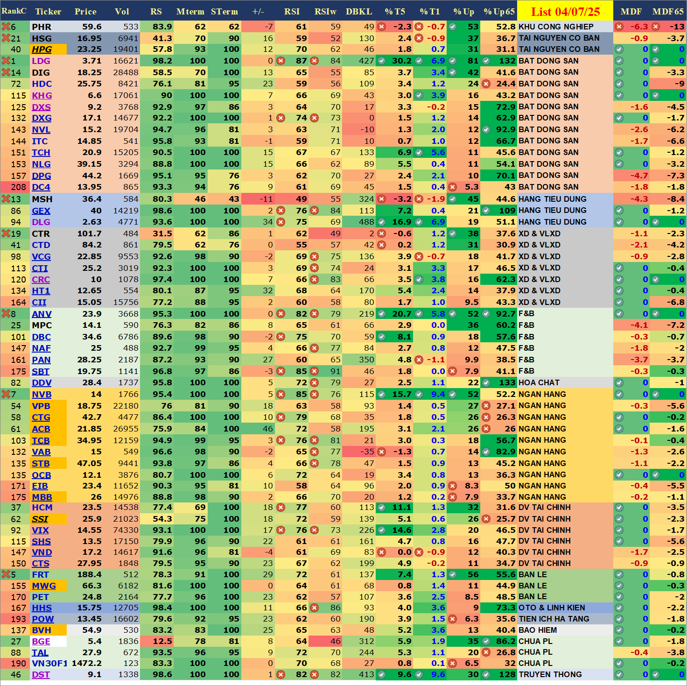Click the green check icon next to DST's %T5 value 9.6
687x686 pixels.
(381, 674)
